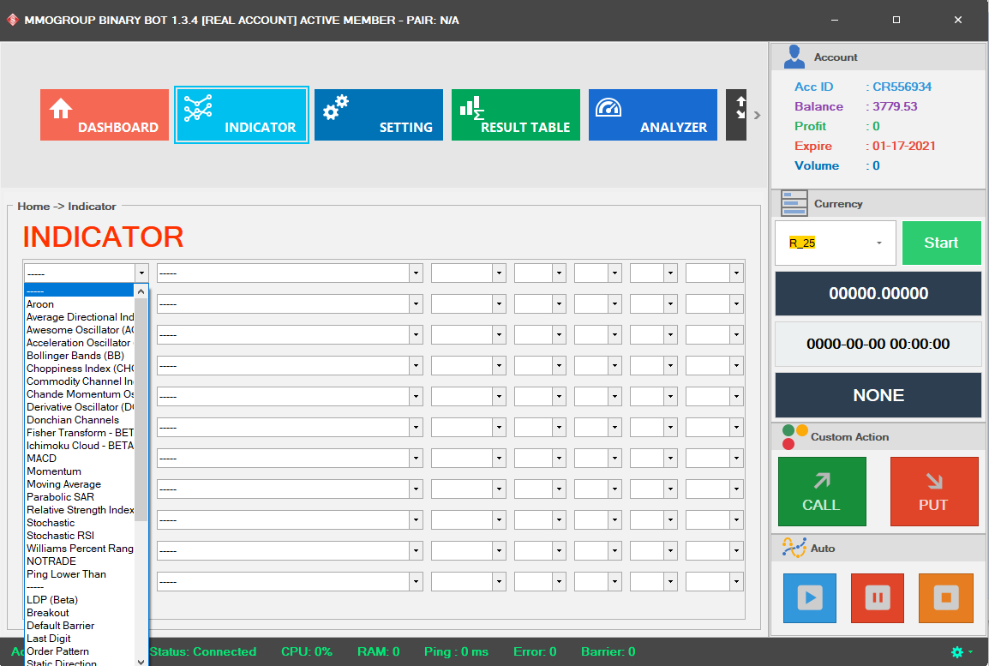Open the settings gear in status bar
This screenshot has width=989, height=666.
(x=957, y=652)
